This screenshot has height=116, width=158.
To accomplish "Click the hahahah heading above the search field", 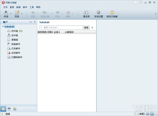I will [x=44, y=22].
